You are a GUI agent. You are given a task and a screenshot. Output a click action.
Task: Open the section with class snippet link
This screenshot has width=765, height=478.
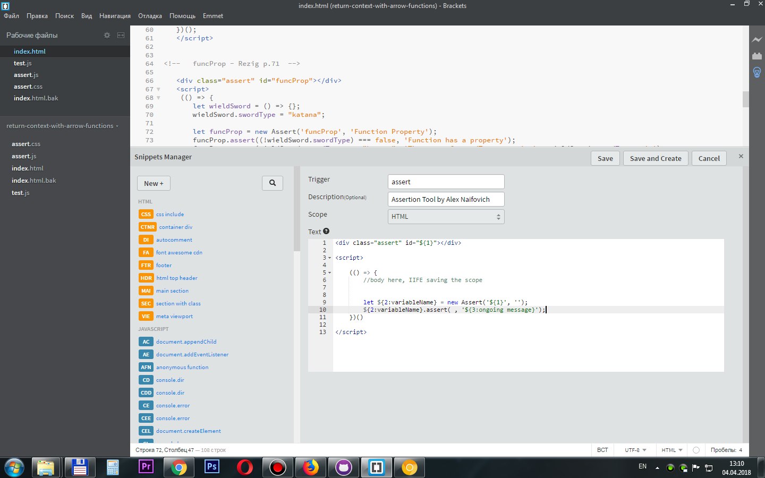click(x=178, y=303)
